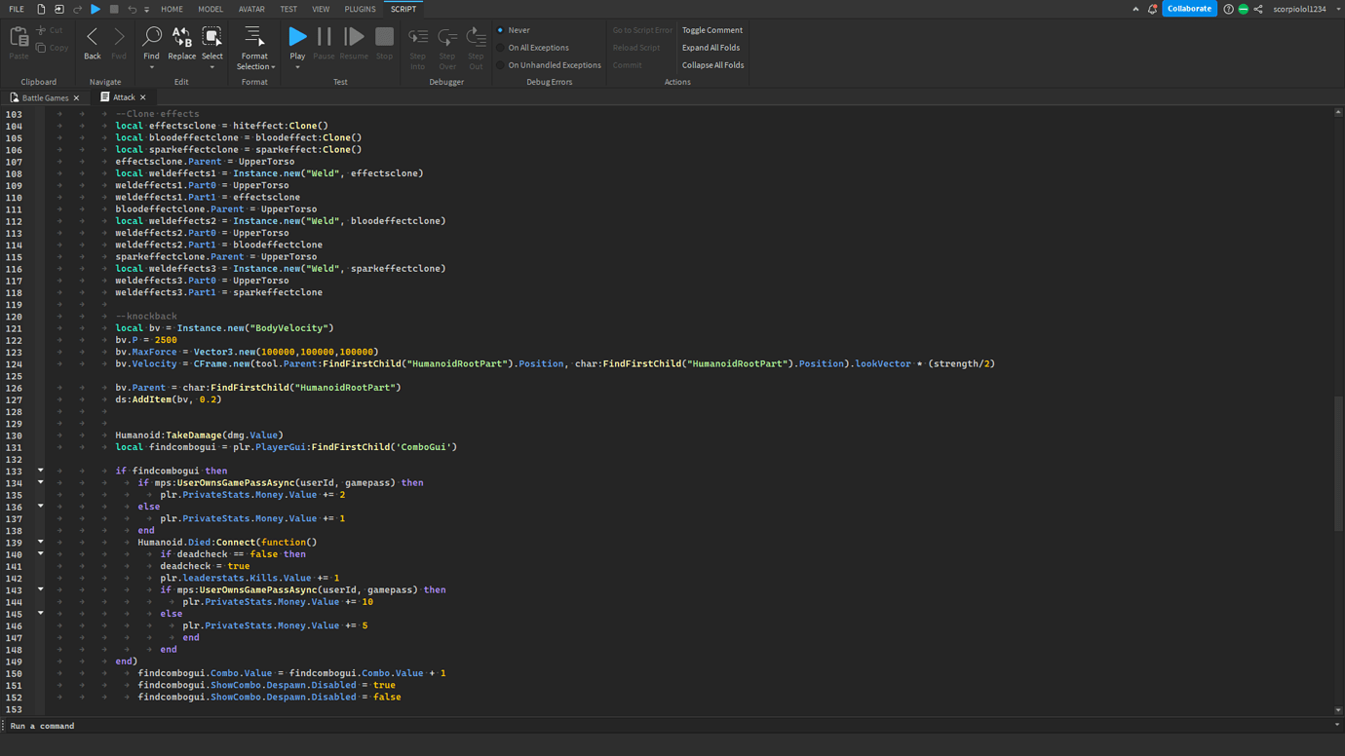Viewport: 1345px width, 756px height.
Task: Collapse the ribbon with the up chevron
Action: tap(1135, 9)
